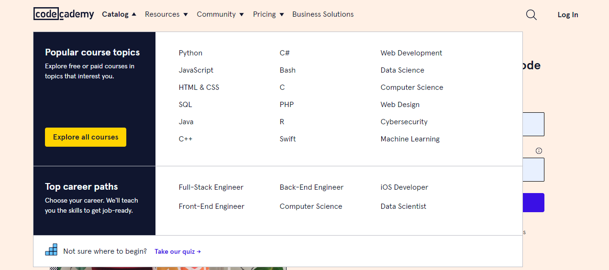This screenshot has height=270, width=609.
Task: Open Front-End Engineer career path
Action: [x=211, y=206]
